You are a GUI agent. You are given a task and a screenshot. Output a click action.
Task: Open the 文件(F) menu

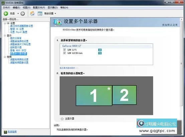coord(6,8)
